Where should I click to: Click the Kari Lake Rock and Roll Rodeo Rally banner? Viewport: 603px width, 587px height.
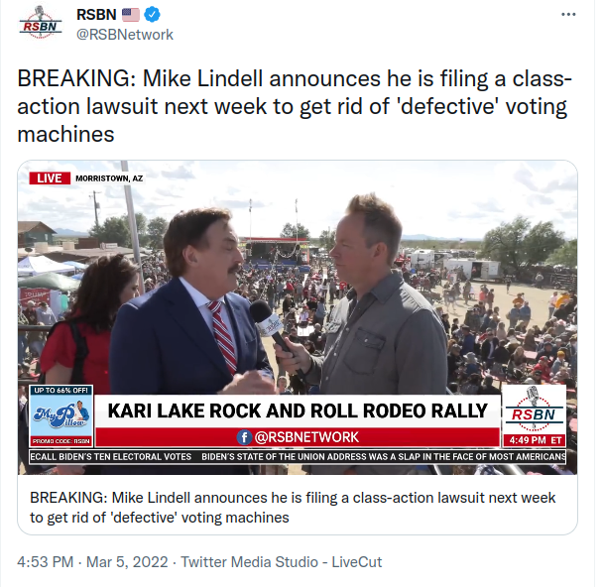298,411
